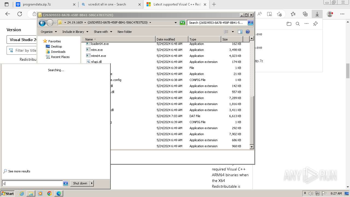This screenshot has height=197, width=350.
Task: Select Recent Places under Favorites
Action: (60, 57)
